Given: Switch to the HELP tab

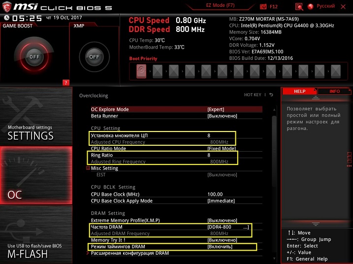Looking at the screenshot, I should pyautogui.click(x=299, y=91).
